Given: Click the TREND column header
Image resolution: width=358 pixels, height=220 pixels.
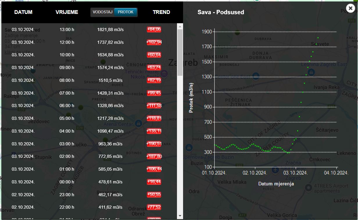Looking at the screenshot, I should [x=161, y=12].
